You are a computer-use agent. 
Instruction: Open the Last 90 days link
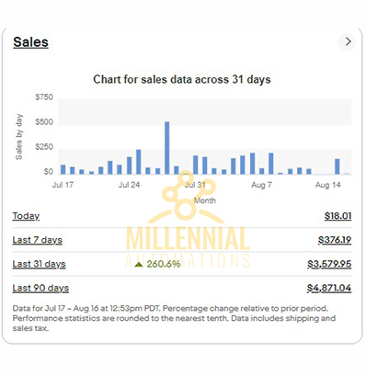40,288
